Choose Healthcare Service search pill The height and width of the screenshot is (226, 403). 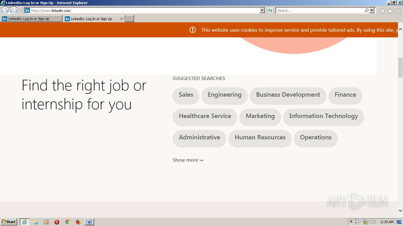coord(205,117)
